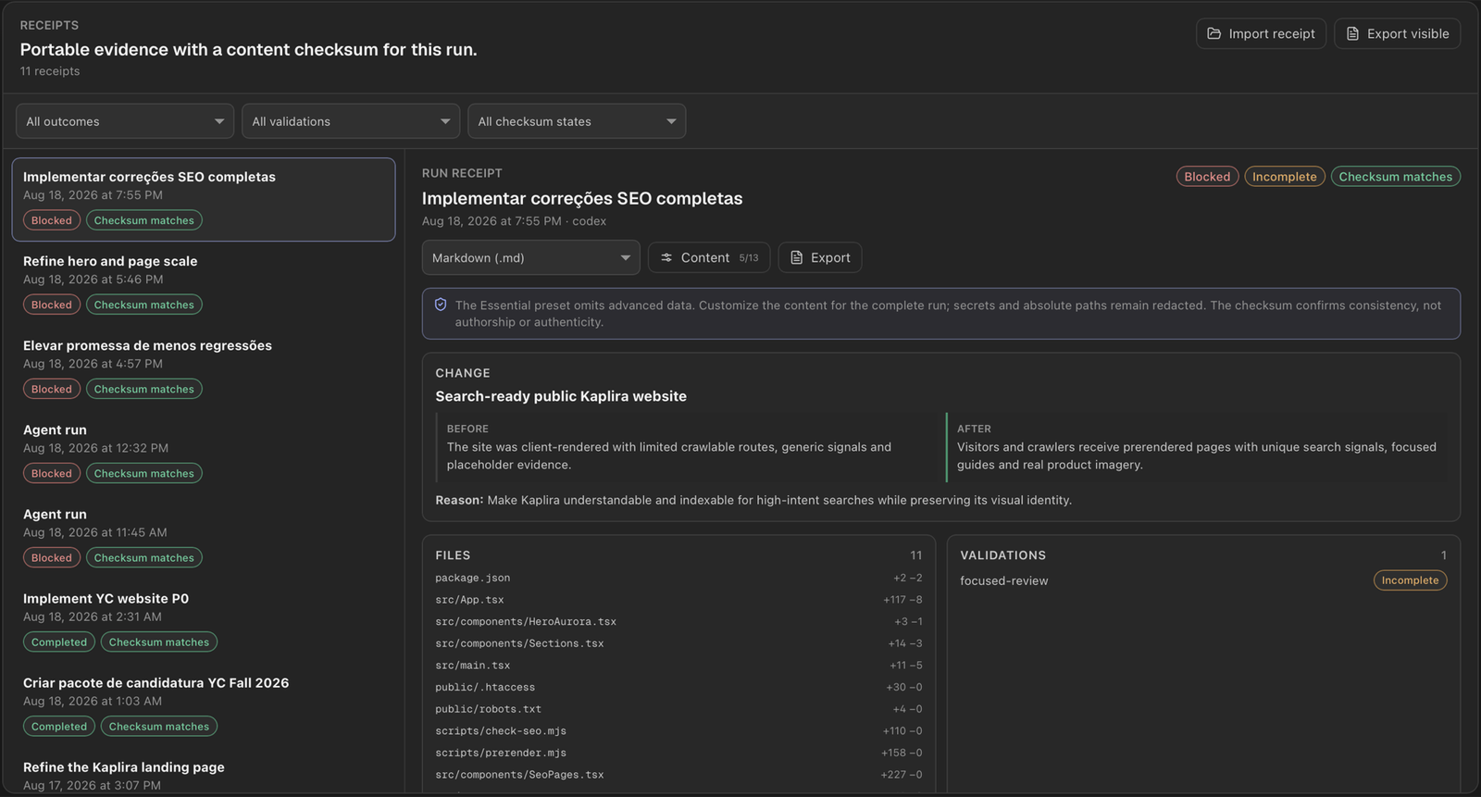Click the file icon on the Export button
Viewport: 1481px width, 797px height.
point(796,257)
